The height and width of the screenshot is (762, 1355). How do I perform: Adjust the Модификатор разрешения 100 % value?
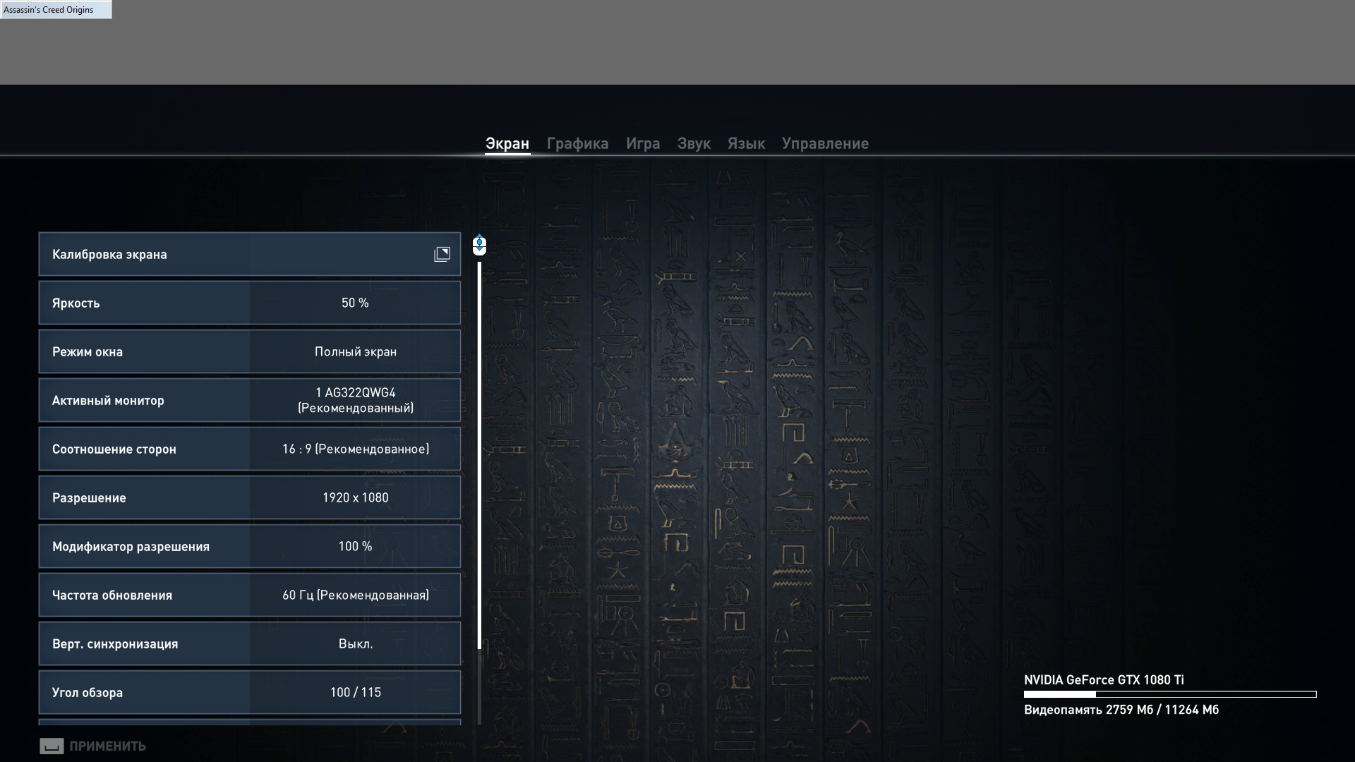[x=355, y=546]
